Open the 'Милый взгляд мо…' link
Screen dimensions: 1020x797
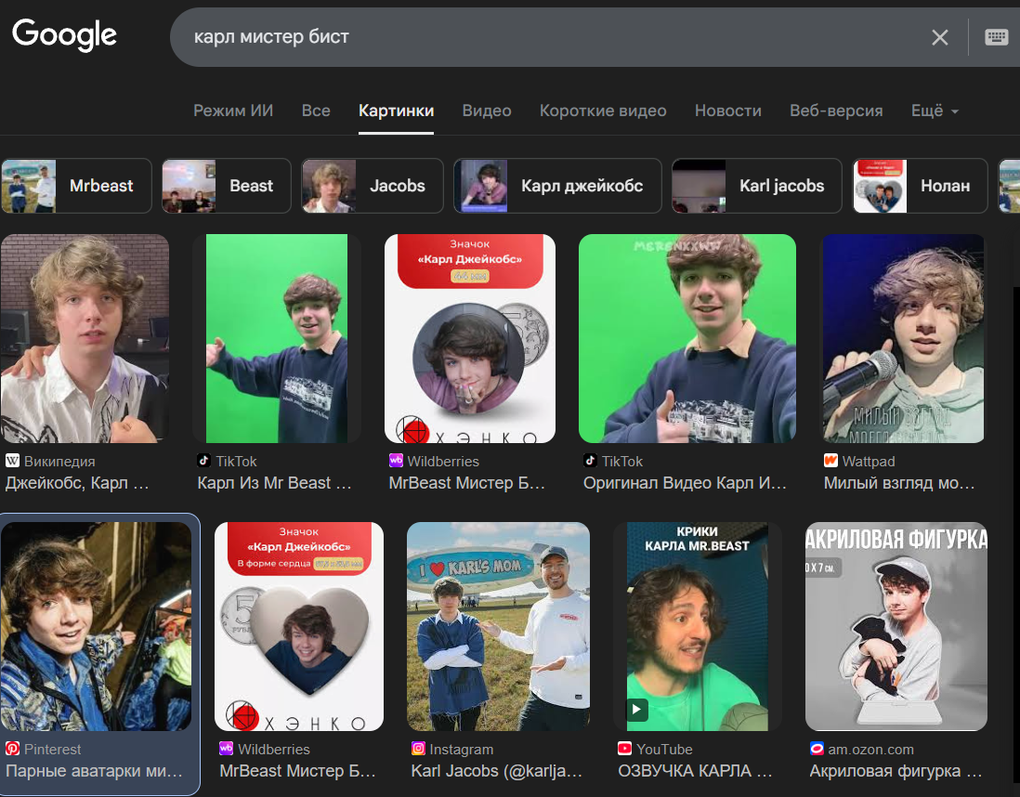tap(899, 483)
